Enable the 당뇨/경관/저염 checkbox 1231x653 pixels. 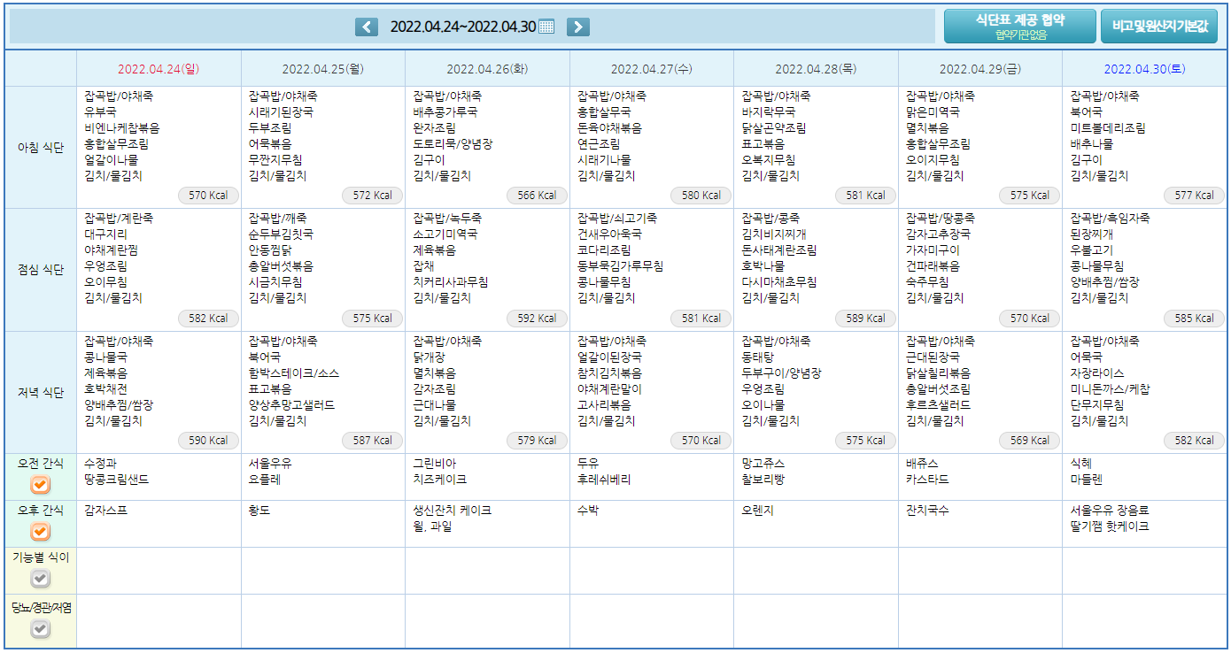point(41,629)
